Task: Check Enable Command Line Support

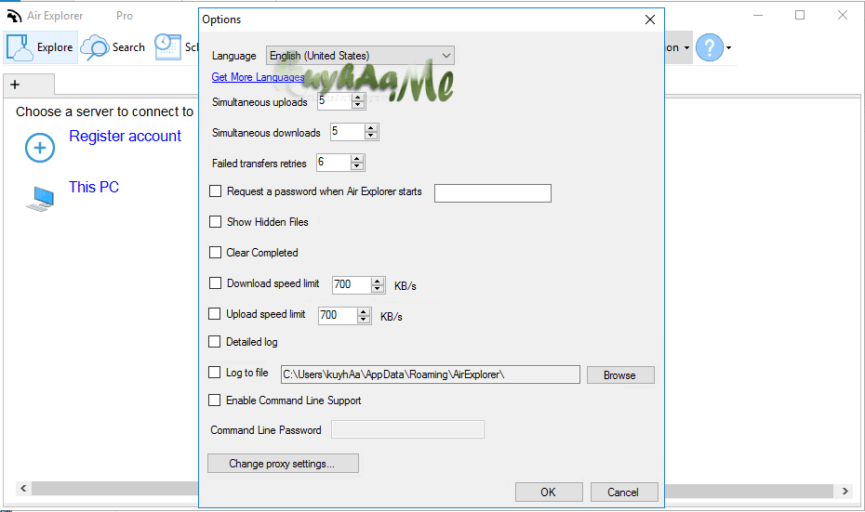Action: 214,400
